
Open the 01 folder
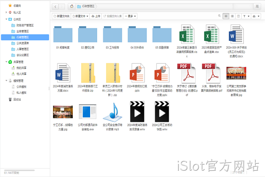tap(63, 35)
